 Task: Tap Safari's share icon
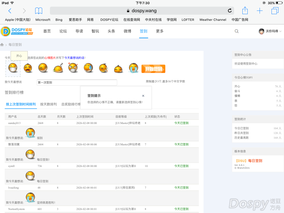(x=245, y=11)
